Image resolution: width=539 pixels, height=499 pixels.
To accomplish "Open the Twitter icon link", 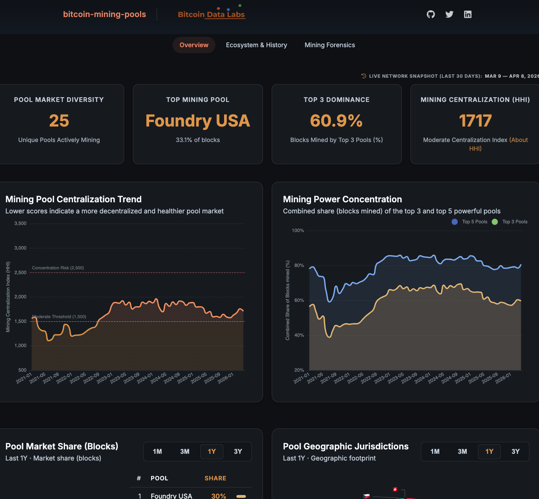I will pyautogui.click(x=449, y=14).
